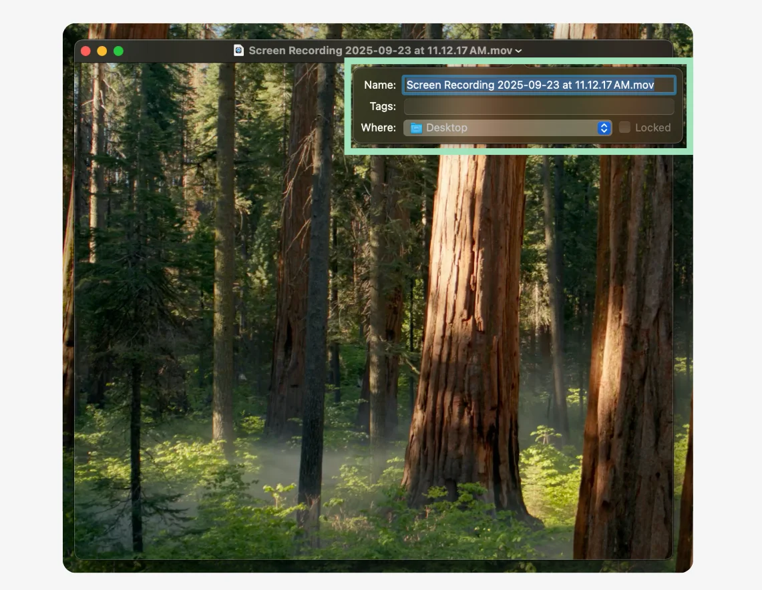Image resolution: width=762 pixels, height=590 pixels.
Task: Click the QuickTime movie icon in the title bar
Action: (x=237, y=50)
